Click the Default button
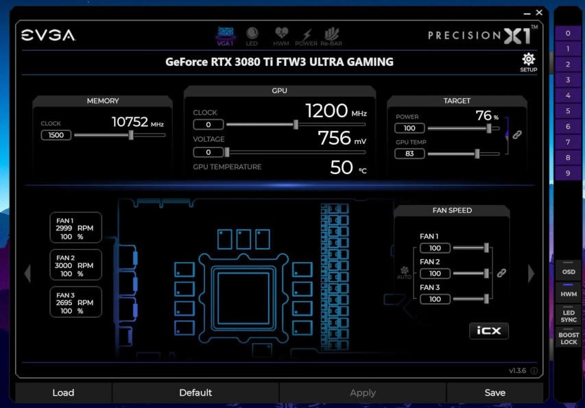 [x=195, y=392]
